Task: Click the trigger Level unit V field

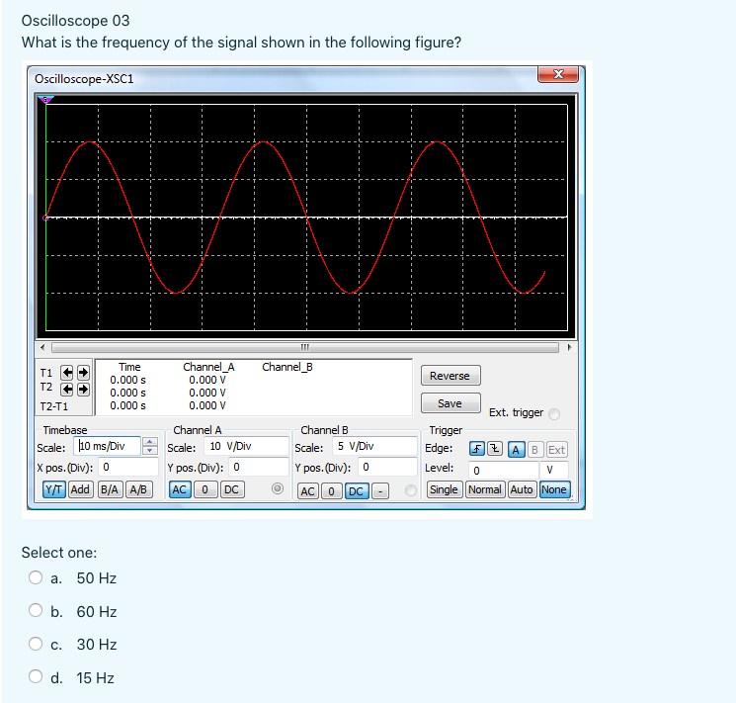Action: coord(554,470)
